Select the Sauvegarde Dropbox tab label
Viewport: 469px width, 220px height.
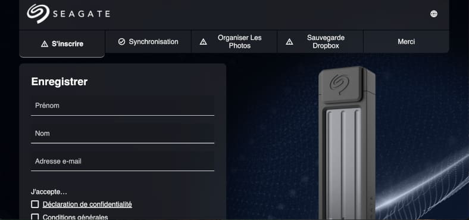pyautogui.click(x=326, y=42)
